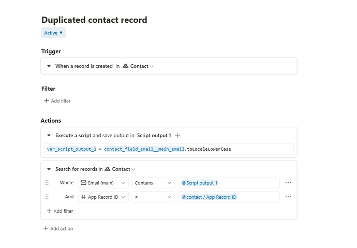Click the plus icon beside Script output 1

(177, 135)
